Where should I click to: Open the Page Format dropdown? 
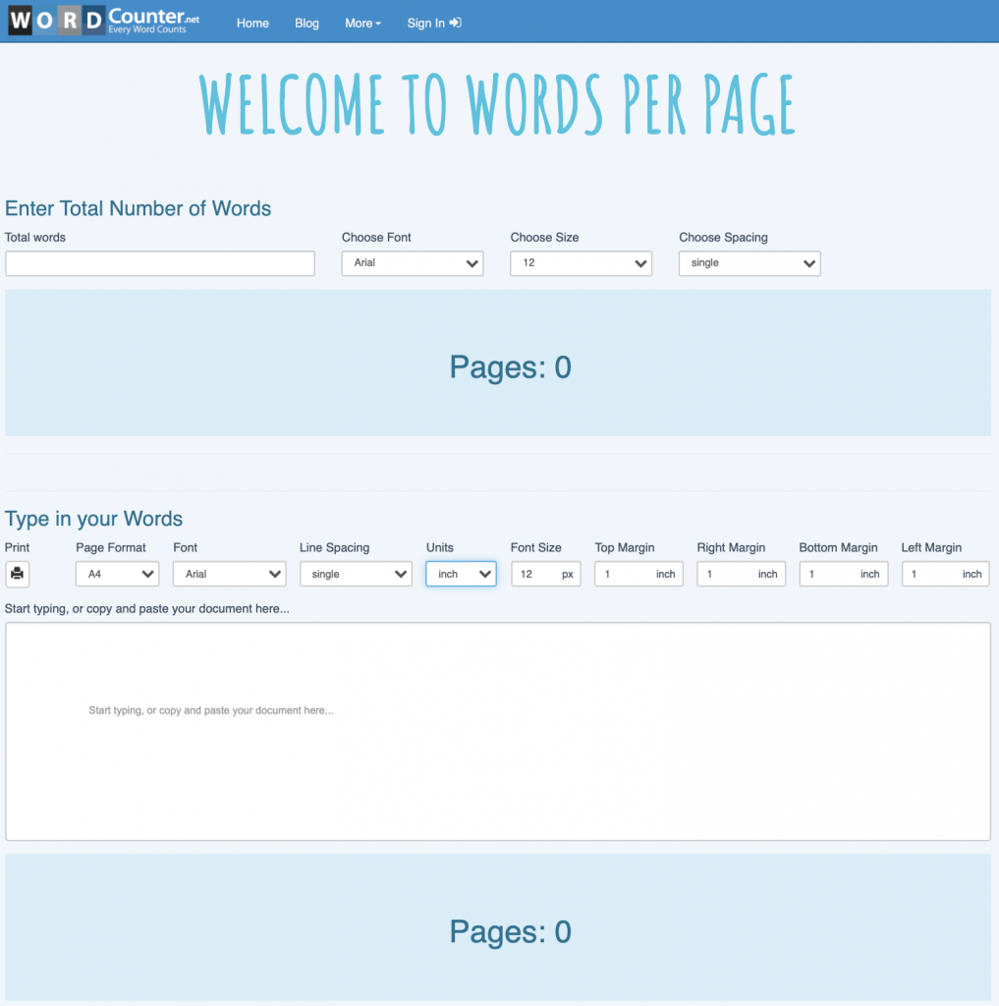click(117, 574)
